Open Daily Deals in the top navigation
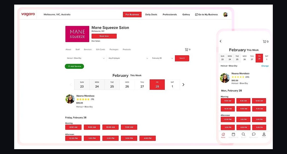The height and width of the screenshot is (154, 287). click(151, 14)
